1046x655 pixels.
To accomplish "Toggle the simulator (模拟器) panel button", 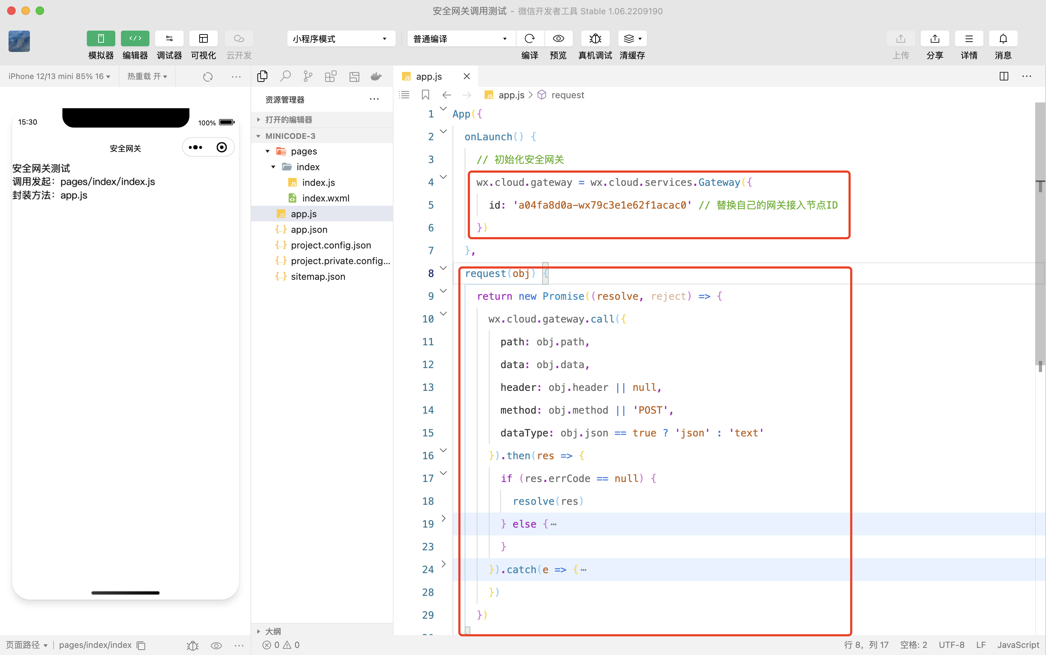I will [x=100, y=39].
